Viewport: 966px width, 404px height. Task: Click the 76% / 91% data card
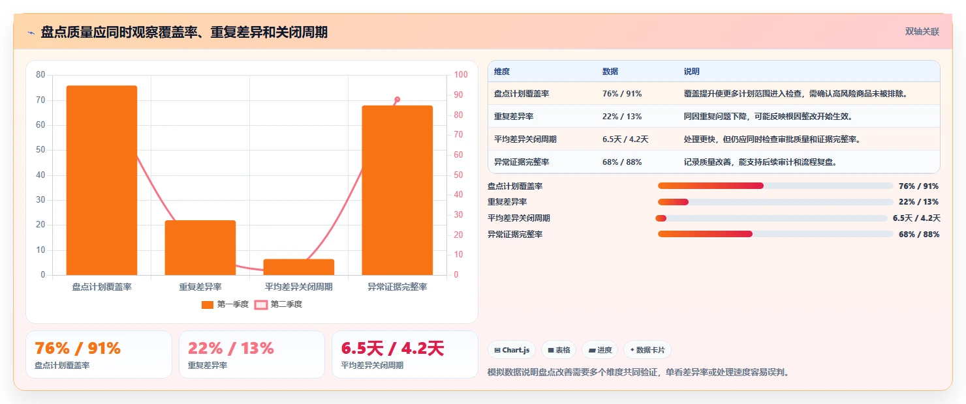[x=99, y=354]
